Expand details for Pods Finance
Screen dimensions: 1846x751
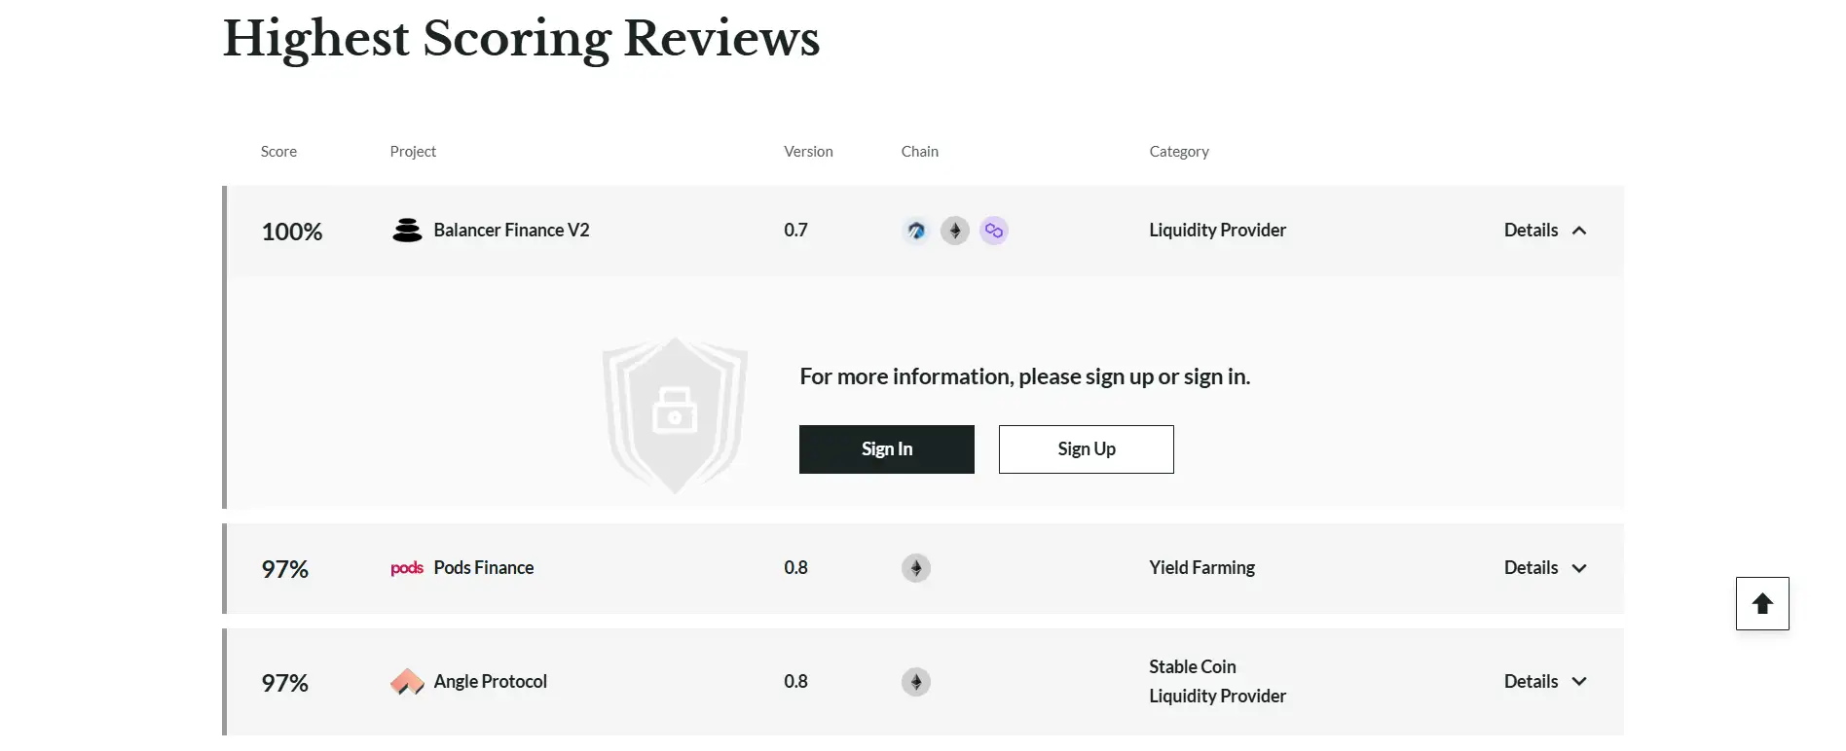1545,568
